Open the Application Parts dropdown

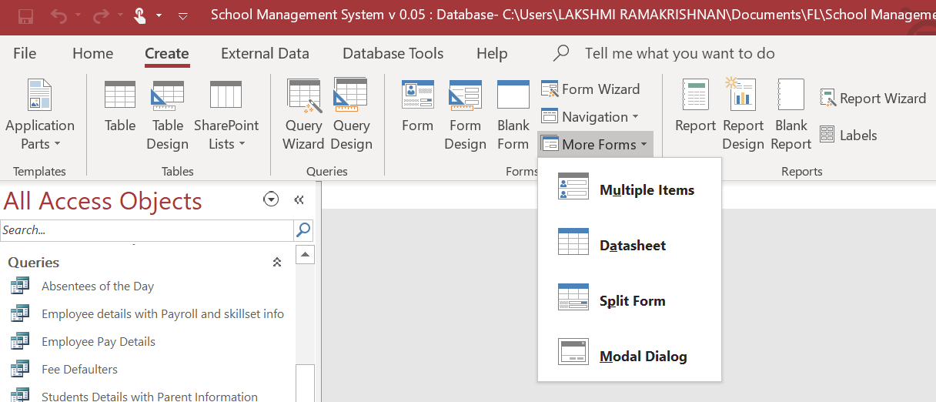tap(39, 115)
